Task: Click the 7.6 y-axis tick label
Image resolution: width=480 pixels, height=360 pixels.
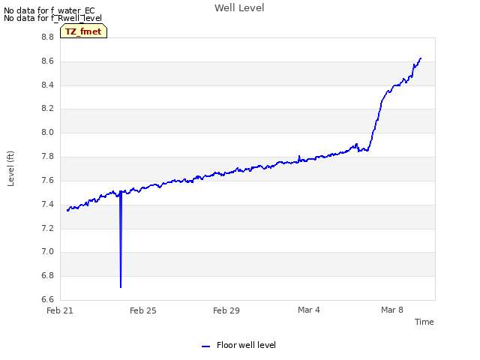Action: [x=47, y=180]
